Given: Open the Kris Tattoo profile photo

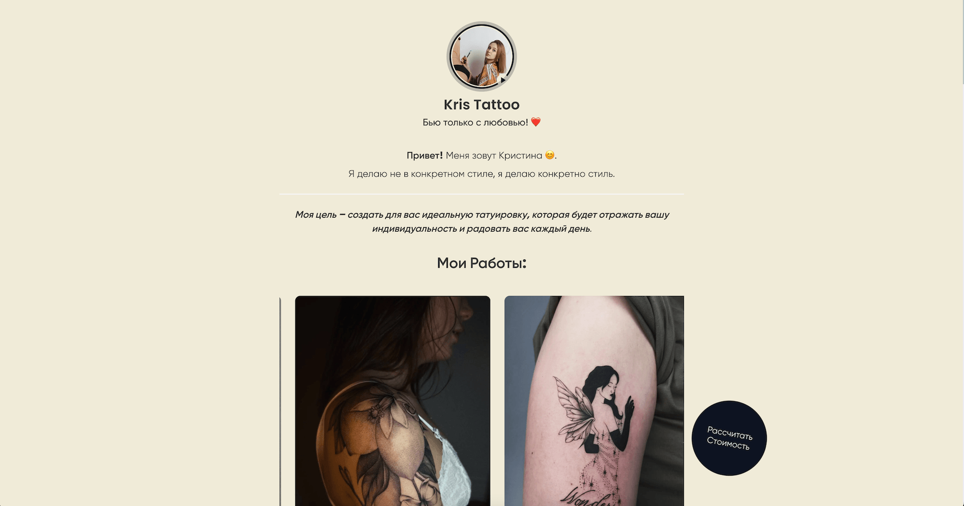Looking at the screenshot, I should coord(481,56).
